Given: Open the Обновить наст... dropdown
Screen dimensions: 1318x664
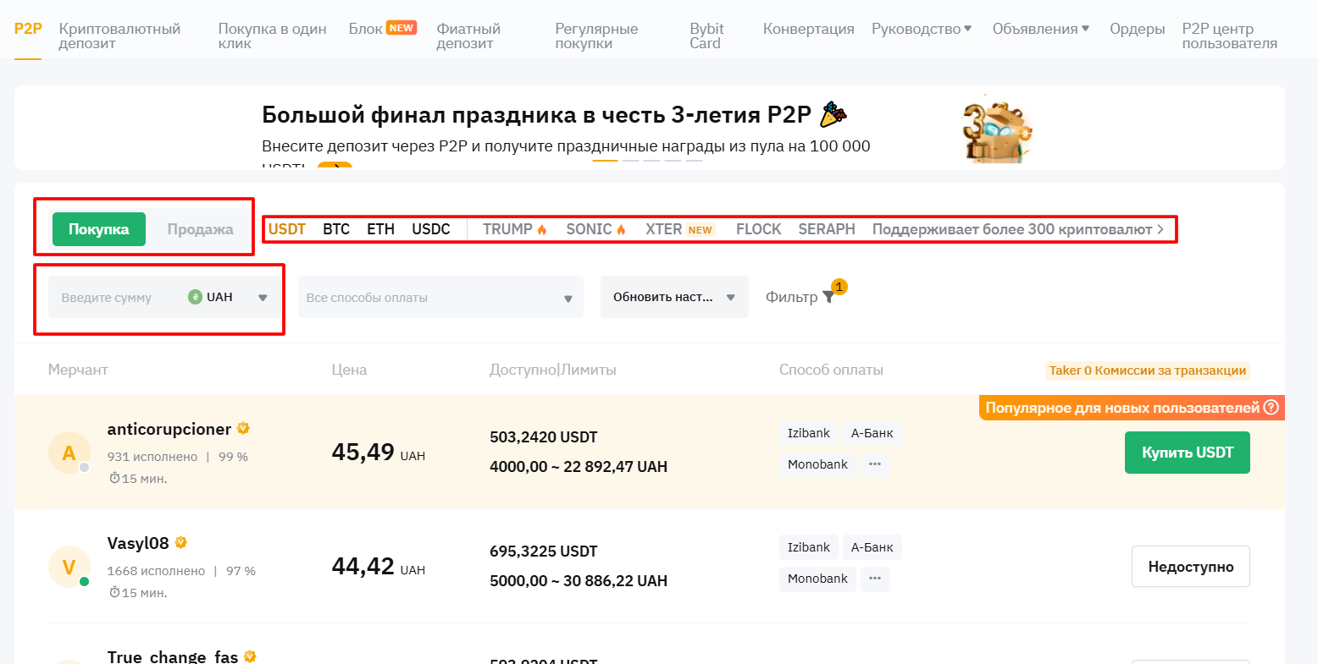Looking at the screenshot, I should [x=674, y=297].
